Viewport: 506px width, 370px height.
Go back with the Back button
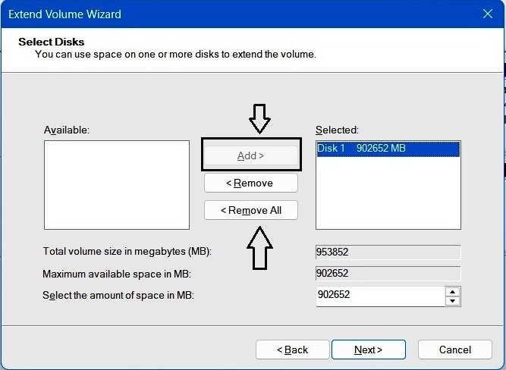292,350
